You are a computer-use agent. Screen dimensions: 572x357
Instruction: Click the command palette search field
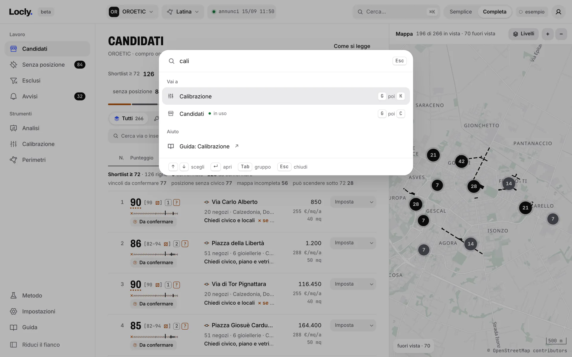(283, 61)
